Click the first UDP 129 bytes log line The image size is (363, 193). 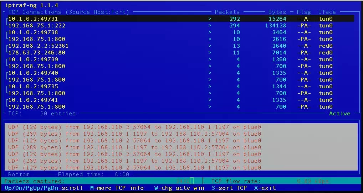tap(134, 127)
